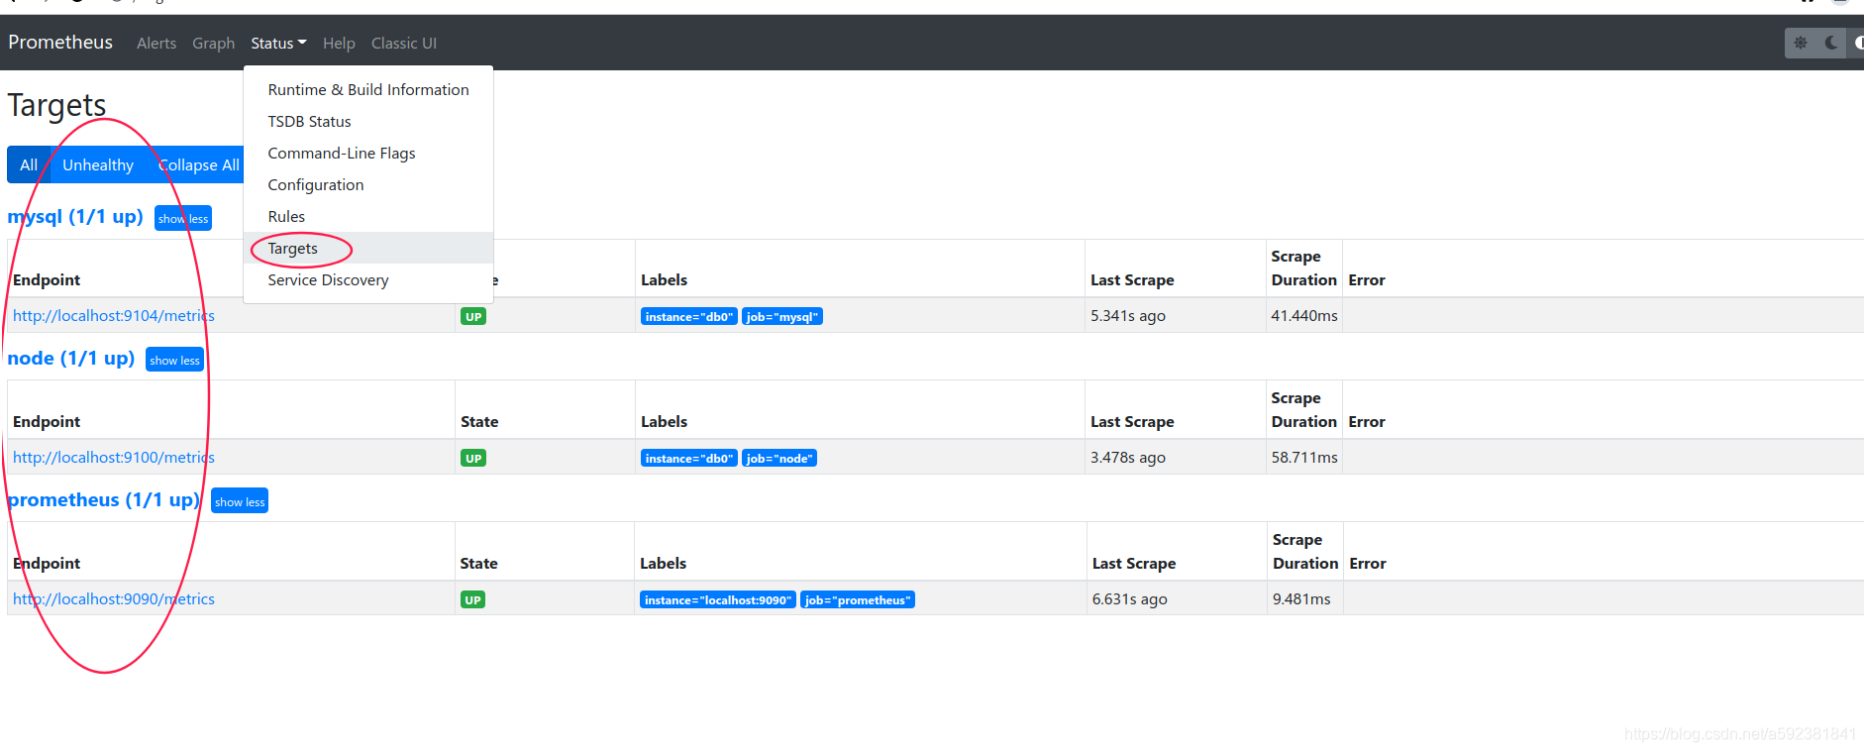
Task: Open TSDB Status from the menu
Action: [368, 121]
